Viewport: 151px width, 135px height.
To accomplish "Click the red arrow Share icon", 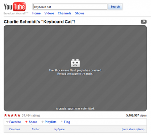I will click(x=27, y=122).
